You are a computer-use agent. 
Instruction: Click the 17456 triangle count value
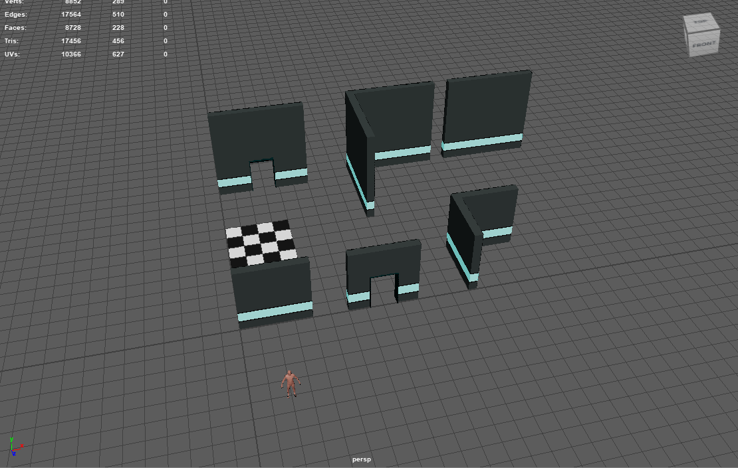coord(71,41)
